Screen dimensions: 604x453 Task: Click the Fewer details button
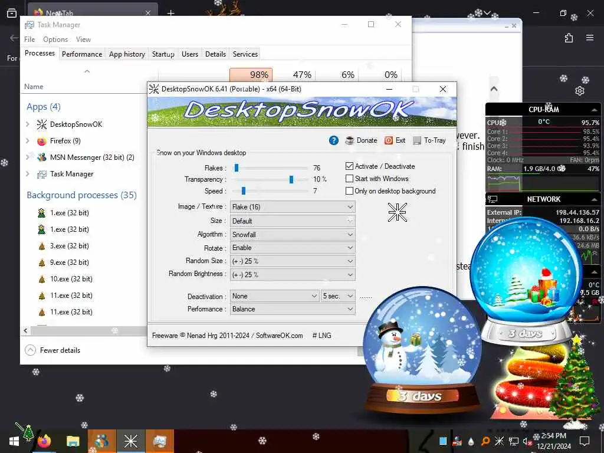[52, 350]
